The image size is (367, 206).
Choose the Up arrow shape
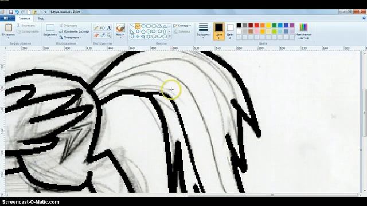(x=165, y=31)
